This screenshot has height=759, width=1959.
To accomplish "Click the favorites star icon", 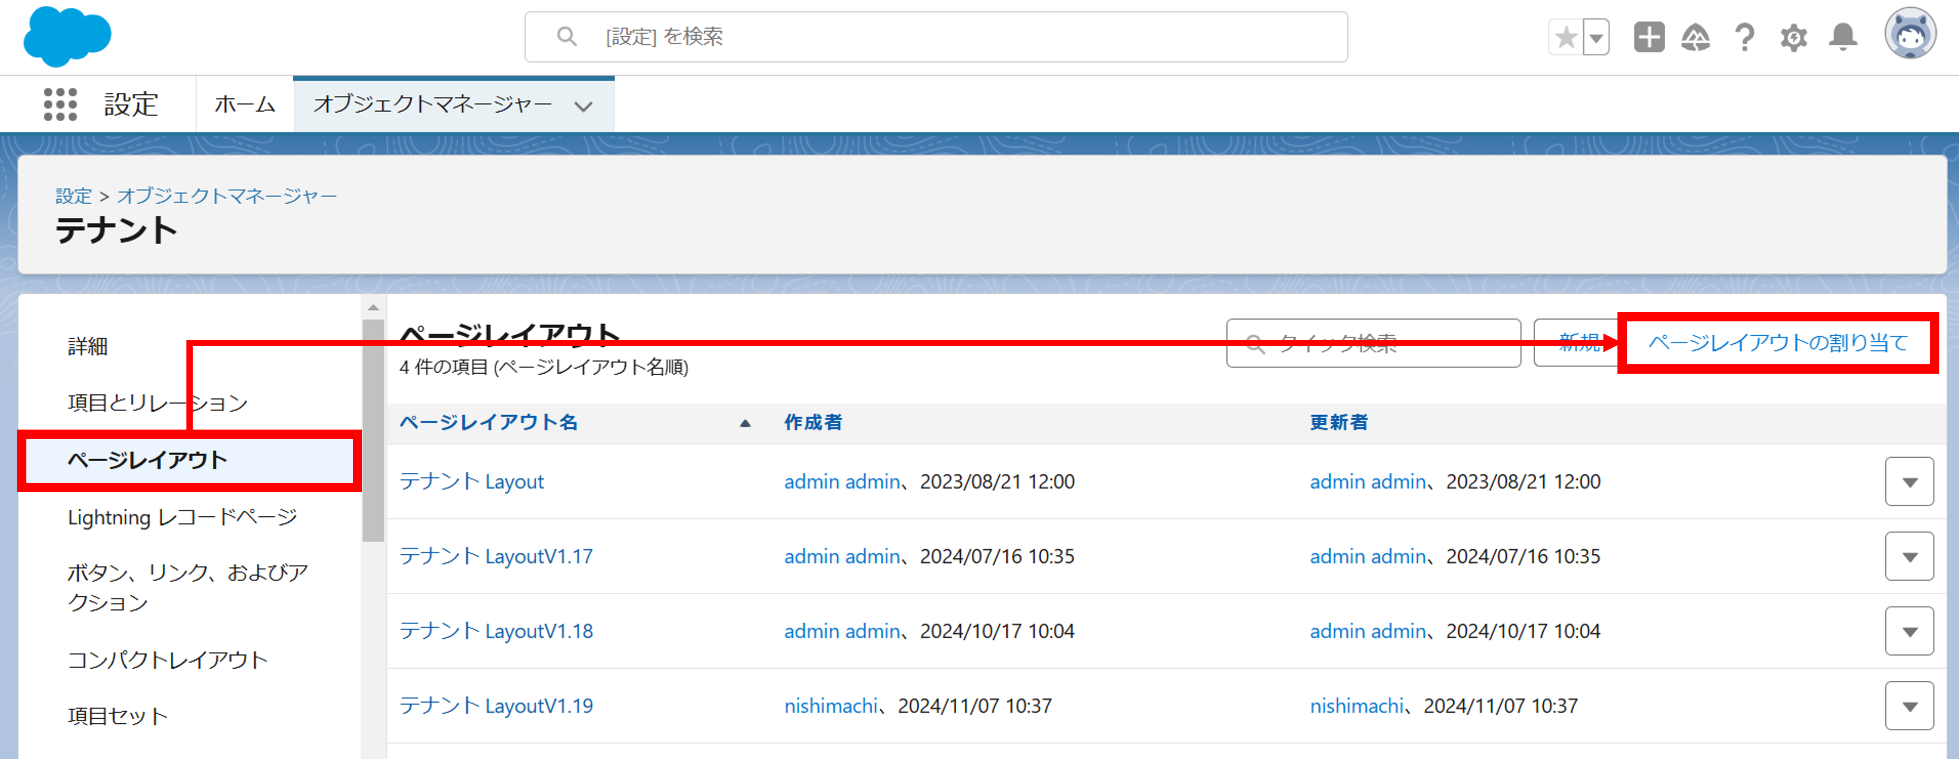I will point(1566,37).
